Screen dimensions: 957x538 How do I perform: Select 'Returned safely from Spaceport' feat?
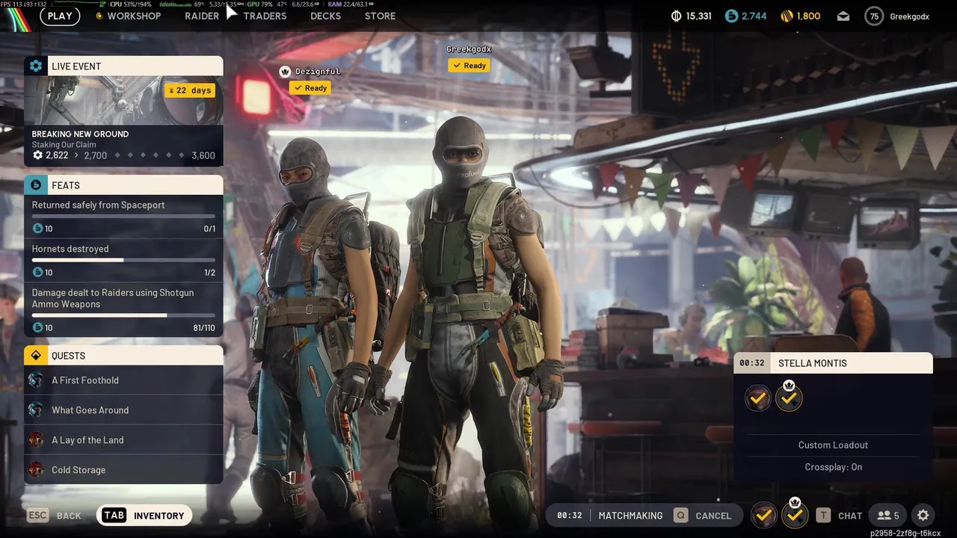coord(123,216)
